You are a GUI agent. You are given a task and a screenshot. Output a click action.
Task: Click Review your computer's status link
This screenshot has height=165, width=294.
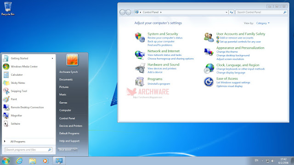click(x=165, y=38)
